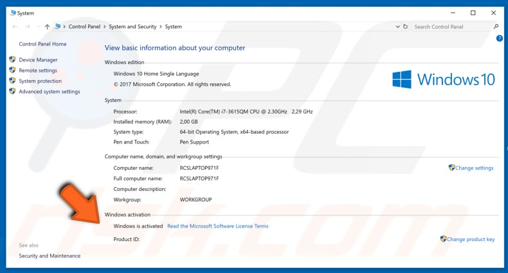508x273 pixels.
Task: Open Security and Maintenance link
Action: (x=50, y=256)
